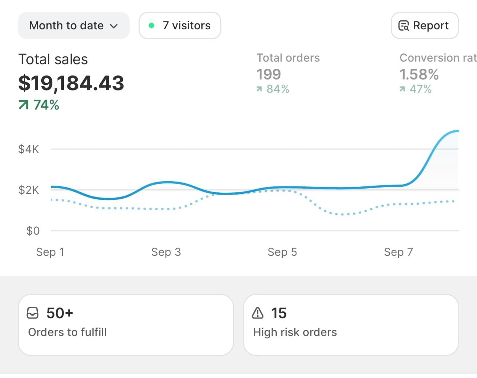477x378 pixels.
Task: Switch to the Total orders metric
Action: pyautogui.click(x=288, y=58)
